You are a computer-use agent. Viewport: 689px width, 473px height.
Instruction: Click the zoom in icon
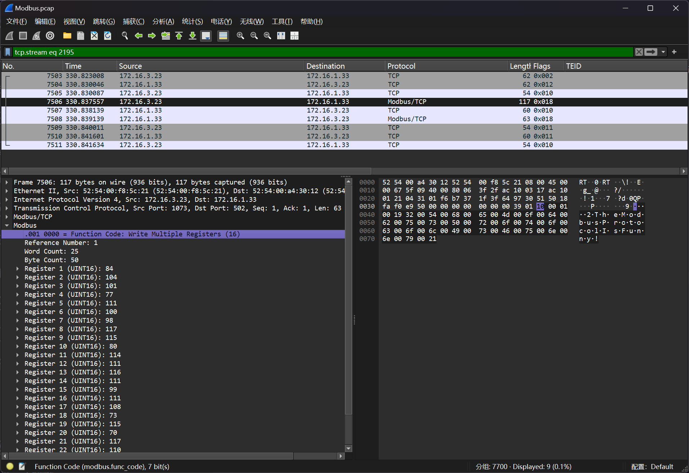tap(240, 36)
